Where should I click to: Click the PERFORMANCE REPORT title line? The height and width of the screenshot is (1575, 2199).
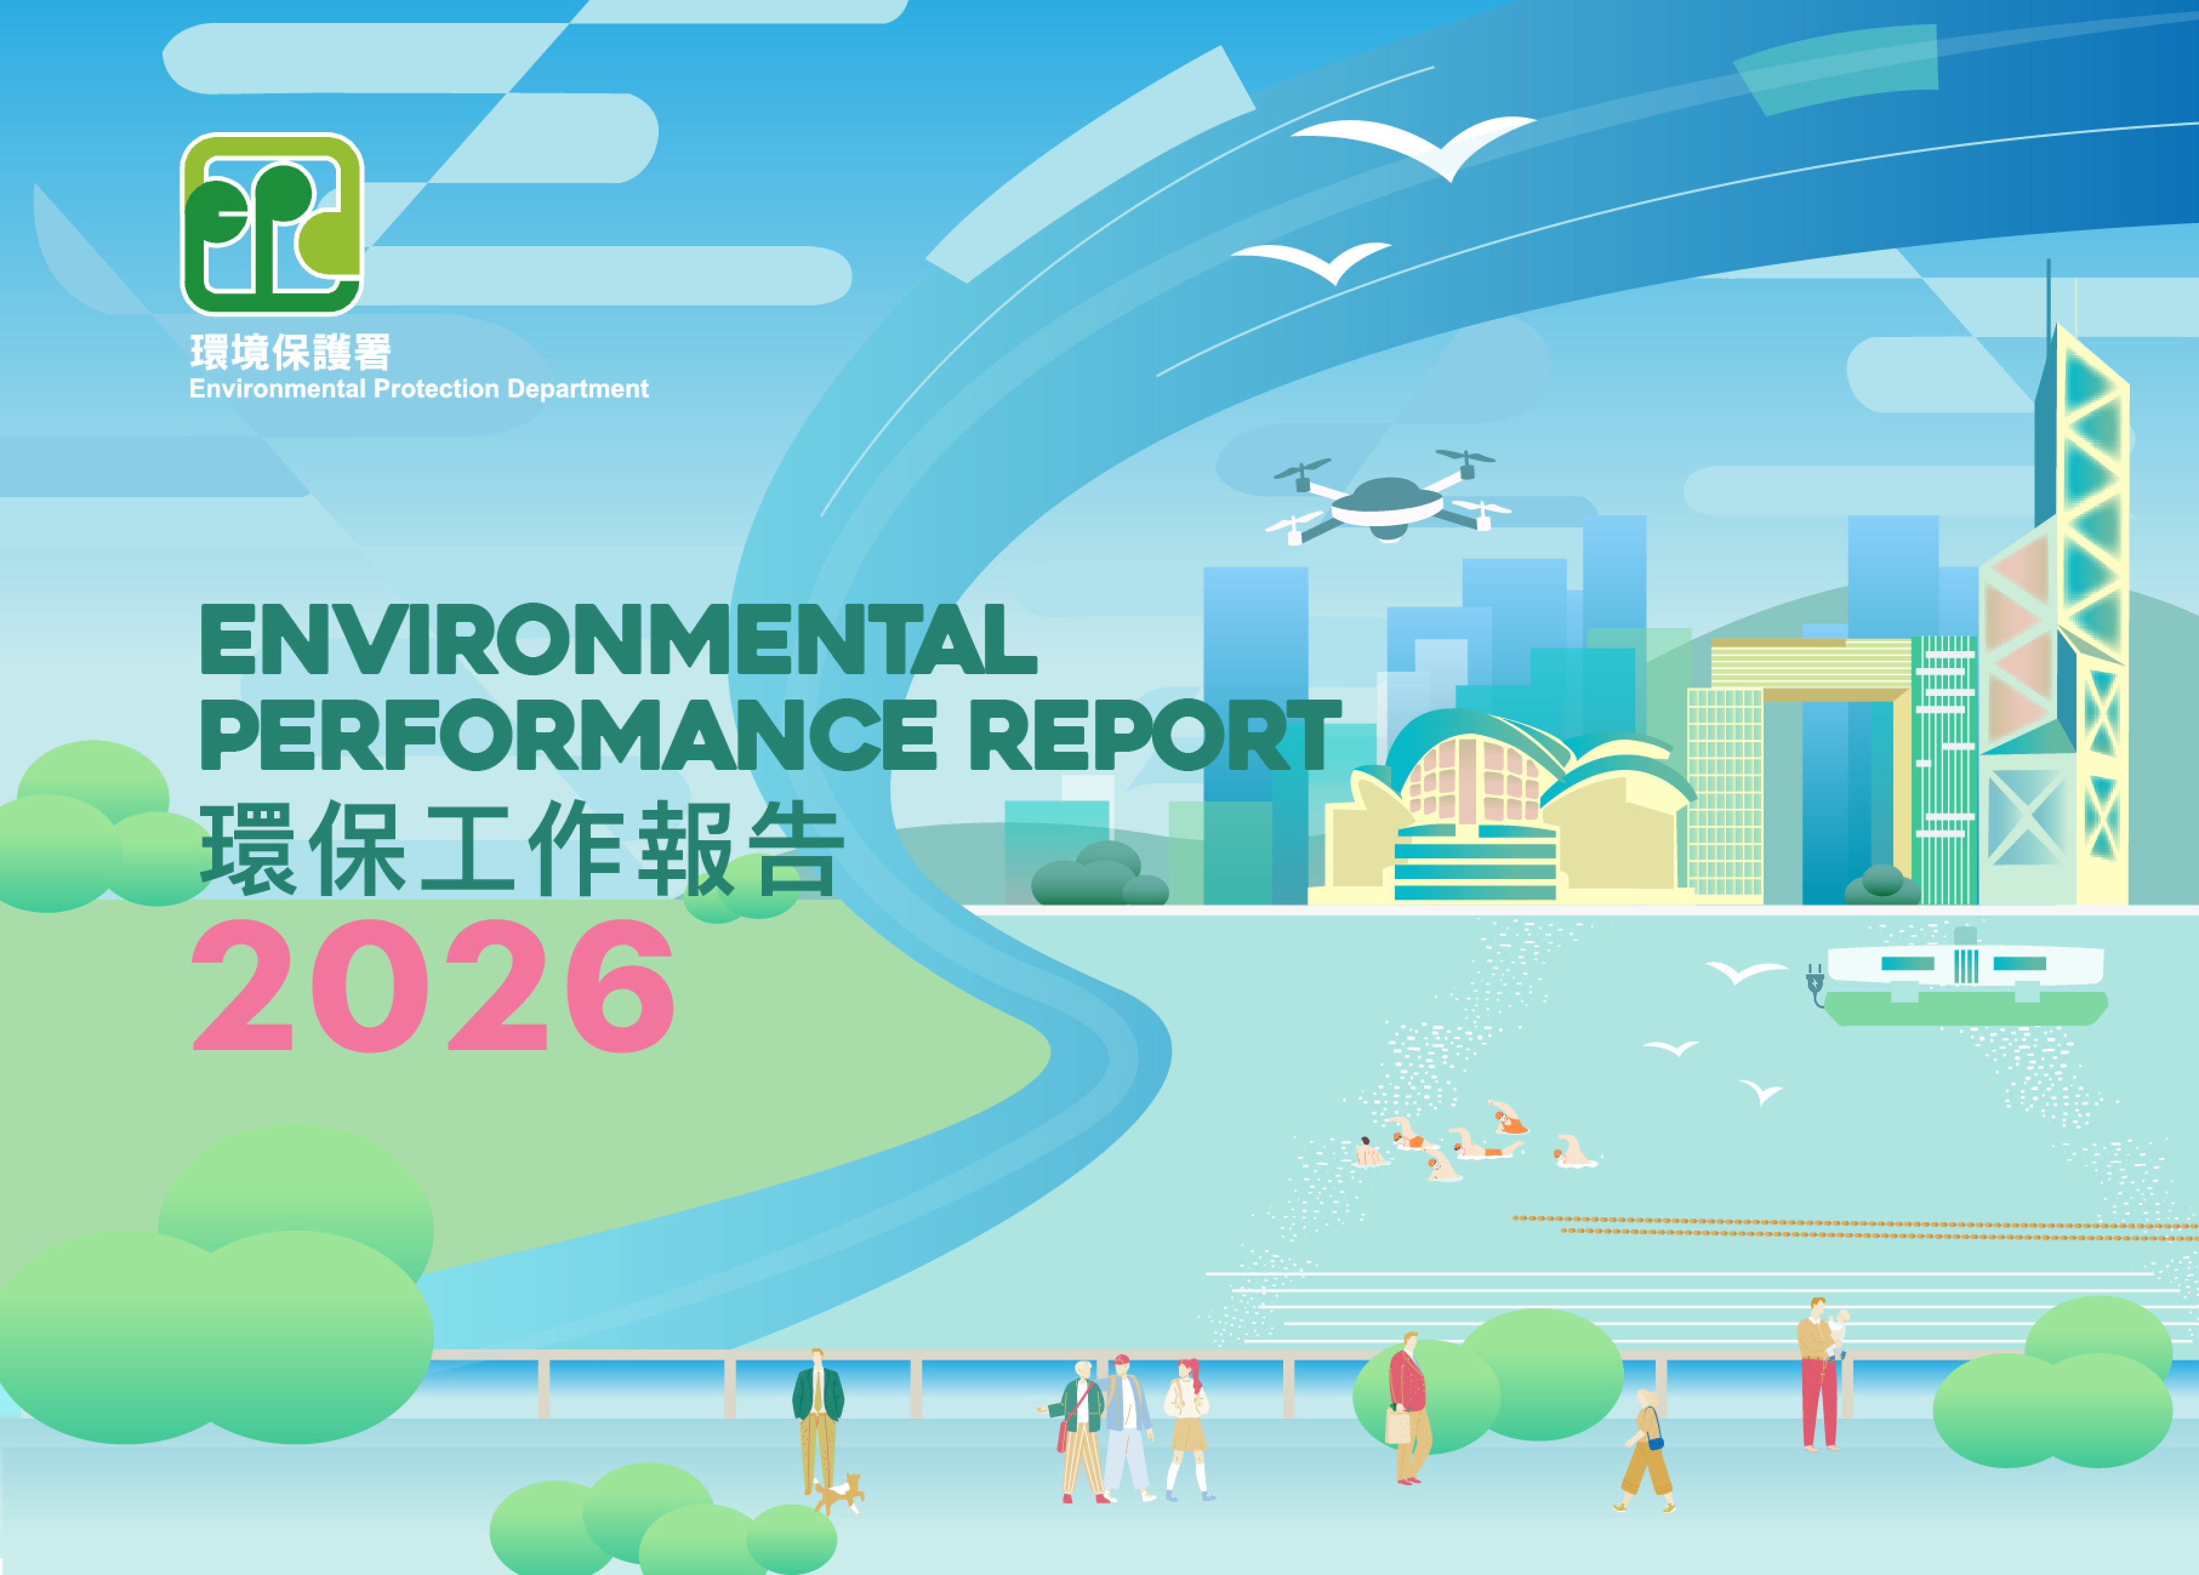[771, 735]
